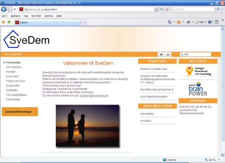Screen dimensions: 225x163
Task: Open the Arkiv menu
Action: [x=5, y=16]
